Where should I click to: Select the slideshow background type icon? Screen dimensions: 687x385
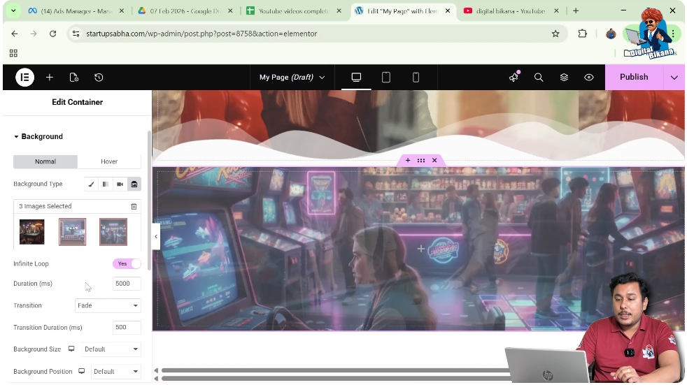pos(134,184)
